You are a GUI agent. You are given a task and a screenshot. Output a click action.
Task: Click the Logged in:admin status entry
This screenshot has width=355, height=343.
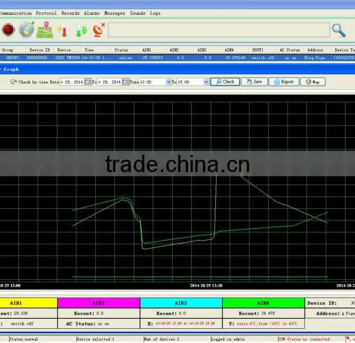pos(228,339)
